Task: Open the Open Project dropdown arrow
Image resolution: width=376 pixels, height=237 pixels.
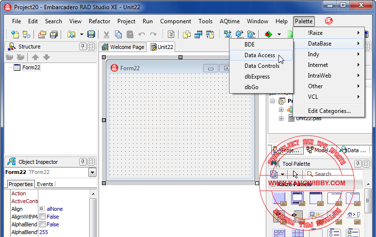Action: 82,34
